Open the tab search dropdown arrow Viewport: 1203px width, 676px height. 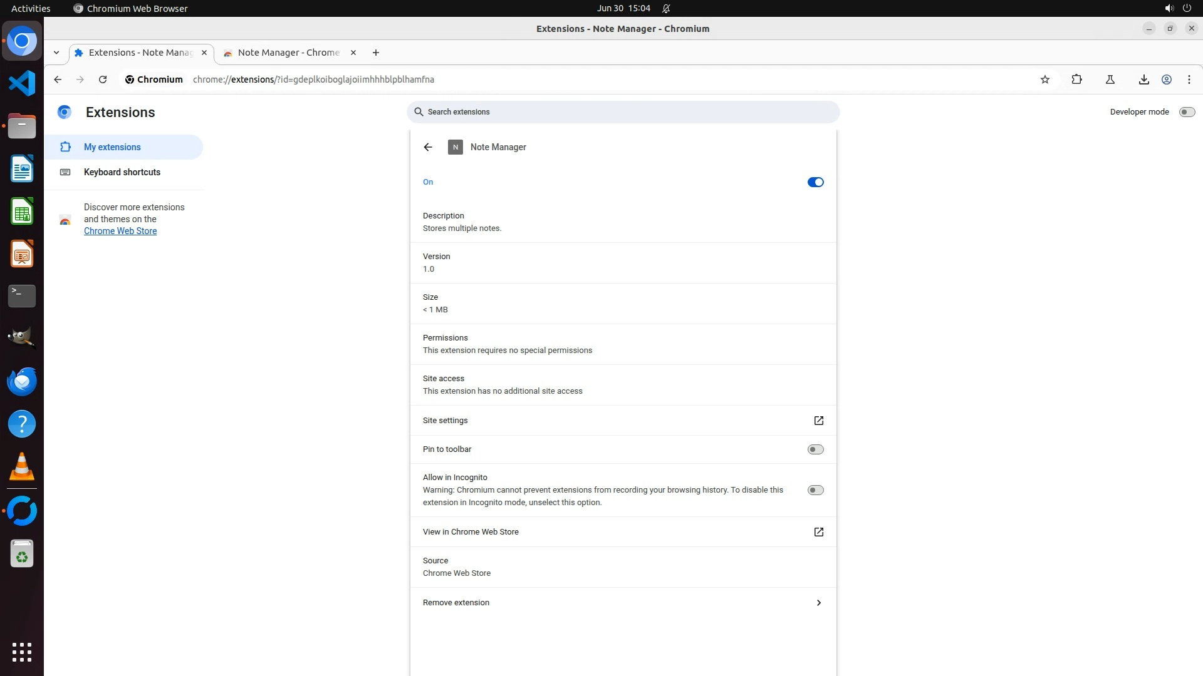56,53
